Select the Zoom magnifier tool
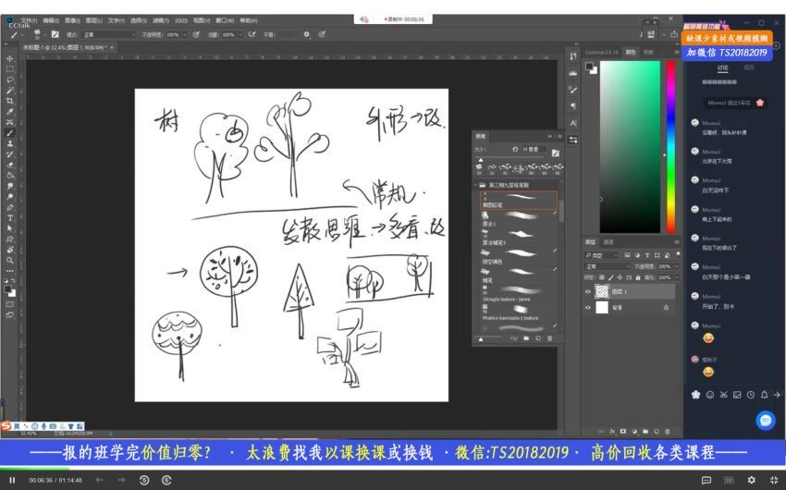Image resolution: width=786 pixels, height=490 pixels. [x=9, y=260]
